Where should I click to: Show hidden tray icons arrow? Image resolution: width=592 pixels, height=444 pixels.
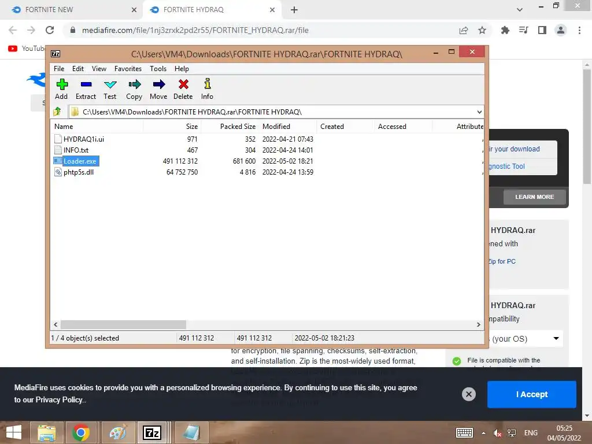(x=484, y=433)
